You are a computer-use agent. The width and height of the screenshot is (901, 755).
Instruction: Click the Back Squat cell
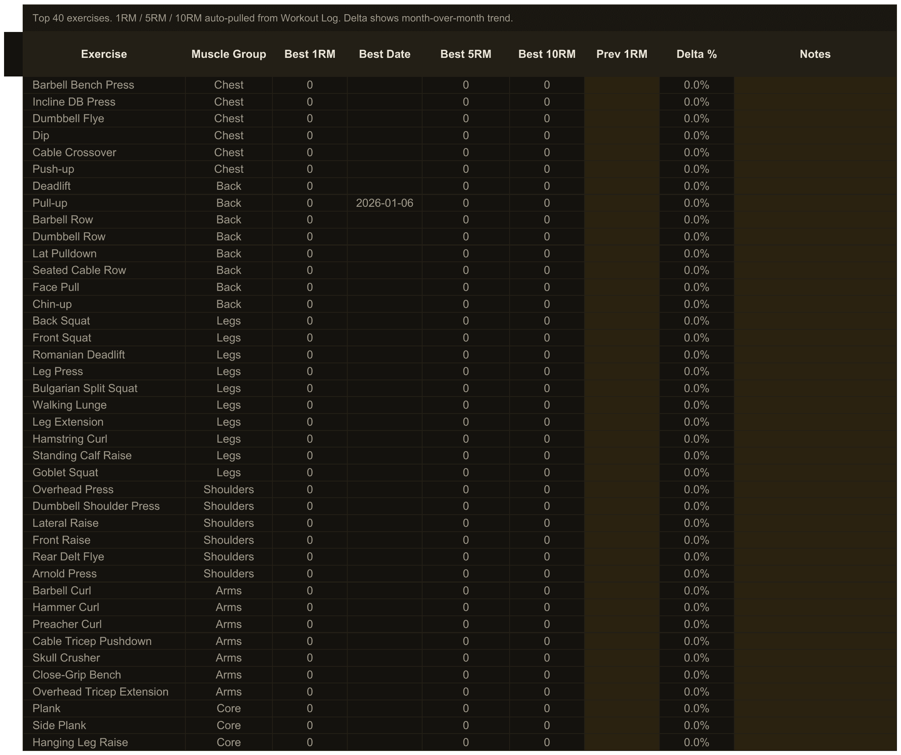pyautogui.click(x=104, y=321)
